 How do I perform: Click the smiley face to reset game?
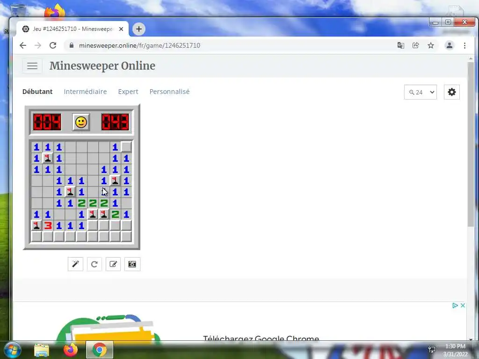(x=81, y=122)
